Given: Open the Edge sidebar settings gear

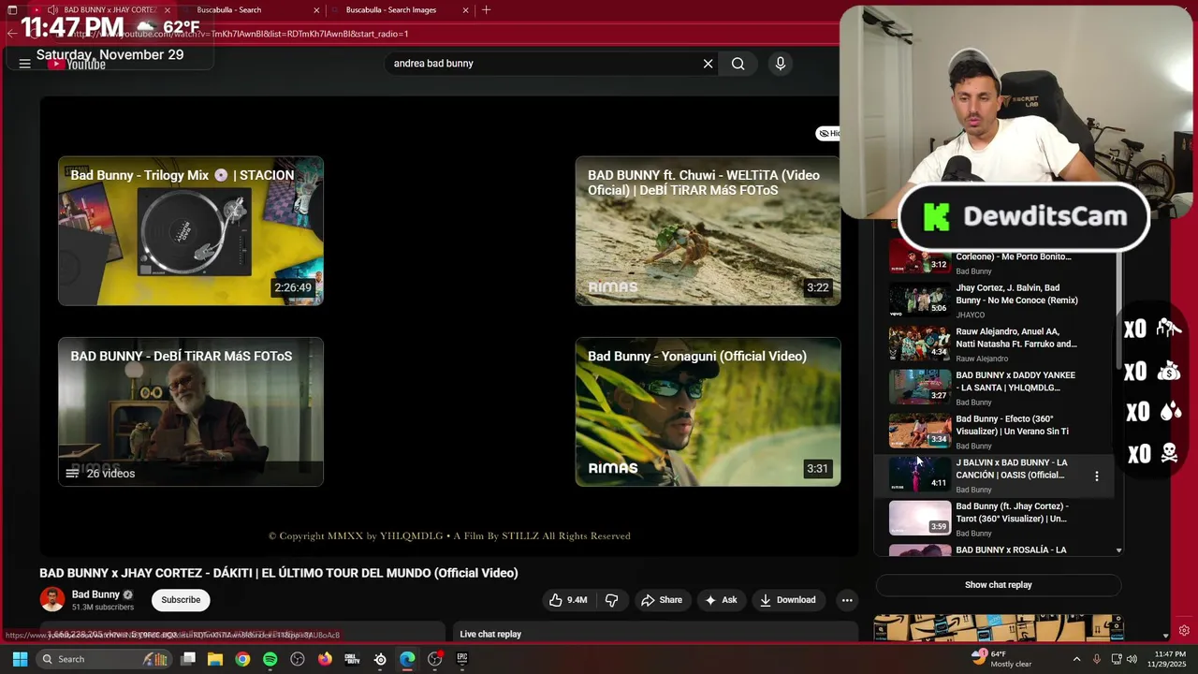Looking at the screenshot, I should (1184, 631).
